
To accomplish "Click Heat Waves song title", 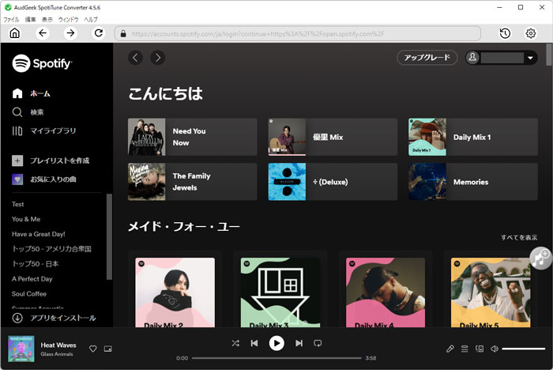I will pyautogui.click(x=58, y=345).
